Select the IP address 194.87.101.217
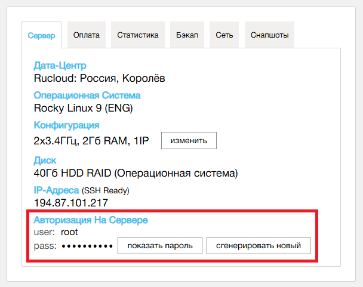This screenshot has width=363, height=287. click(x=71, y=203)
